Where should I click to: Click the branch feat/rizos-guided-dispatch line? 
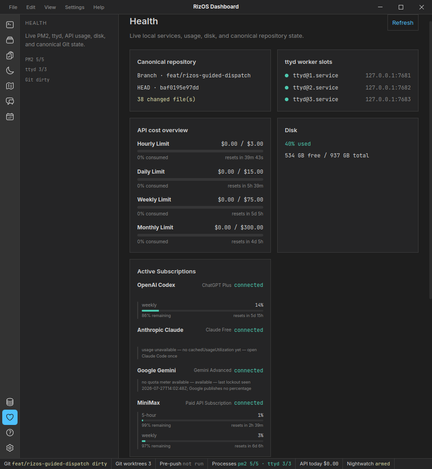(193, 76)
